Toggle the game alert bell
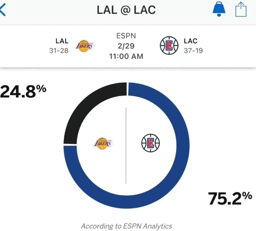This screenshot has width=256, height=231. pyautogui.click(x=219, y=9)
